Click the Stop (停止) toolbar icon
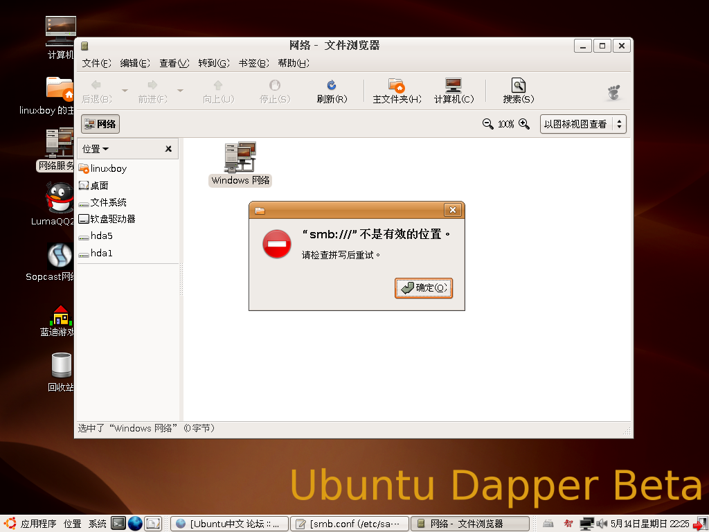 [x=274, y=85]
